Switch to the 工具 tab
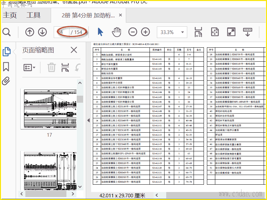Screen dimensions: 267x200 [x=33, y=15]
